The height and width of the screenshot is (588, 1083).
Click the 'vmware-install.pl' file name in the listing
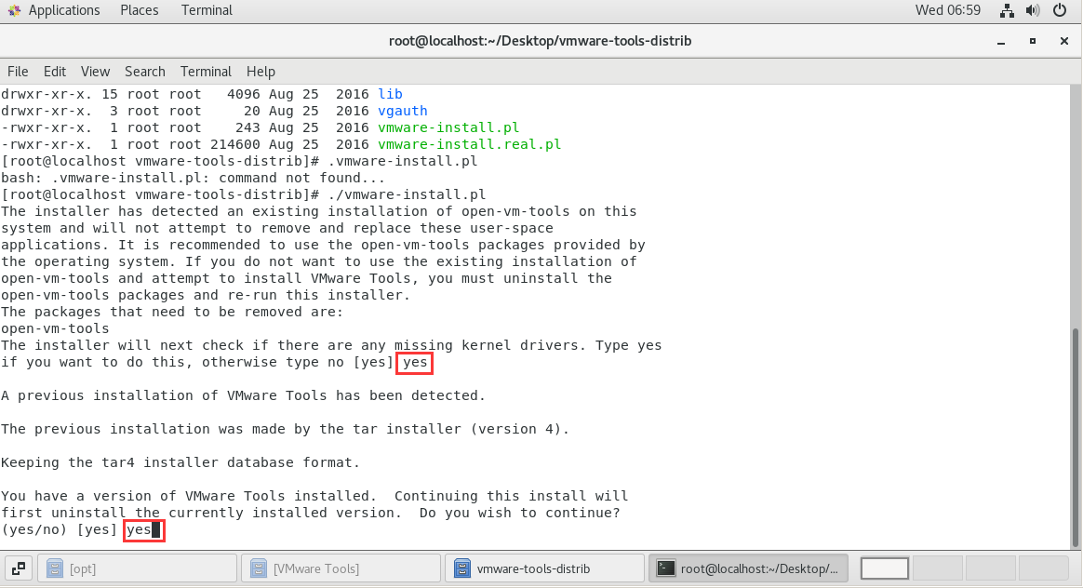(x=448, y=127)
